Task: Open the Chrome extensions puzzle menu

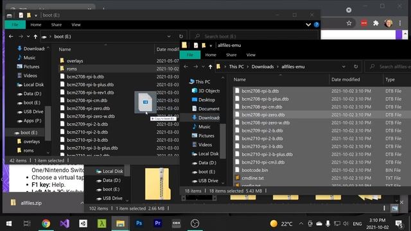Action: 376,23
